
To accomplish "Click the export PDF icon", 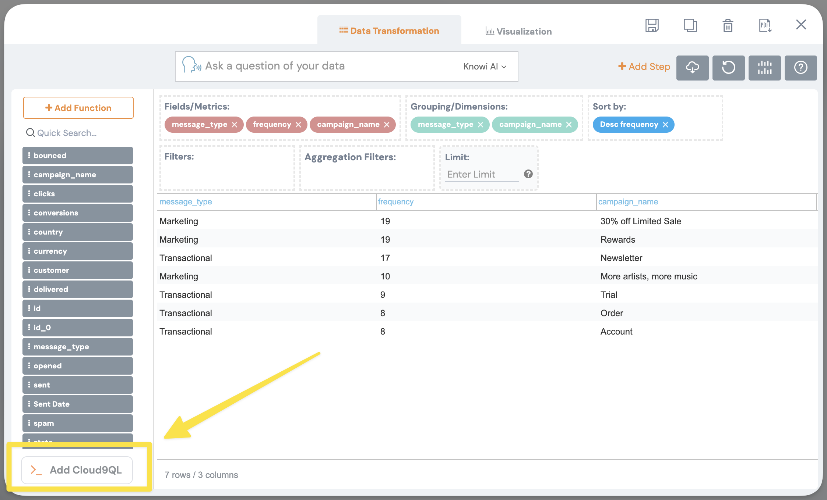I will [765, 25].
